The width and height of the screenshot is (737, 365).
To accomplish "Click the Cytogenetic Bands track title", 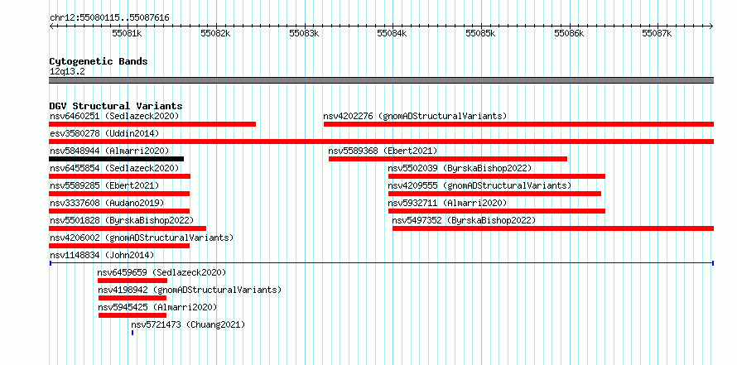I will click(99, 61).
